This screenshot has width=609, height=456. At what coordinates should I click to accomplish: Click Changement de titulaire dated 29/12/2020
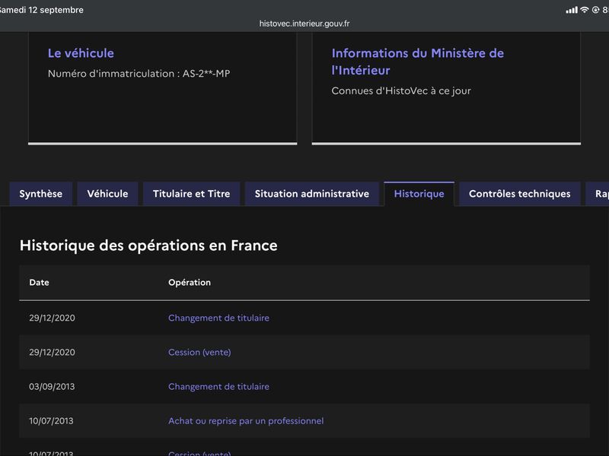point(218,318)
